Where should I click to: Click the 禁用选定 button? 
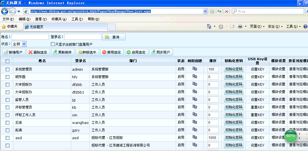[x=112, y=52]
